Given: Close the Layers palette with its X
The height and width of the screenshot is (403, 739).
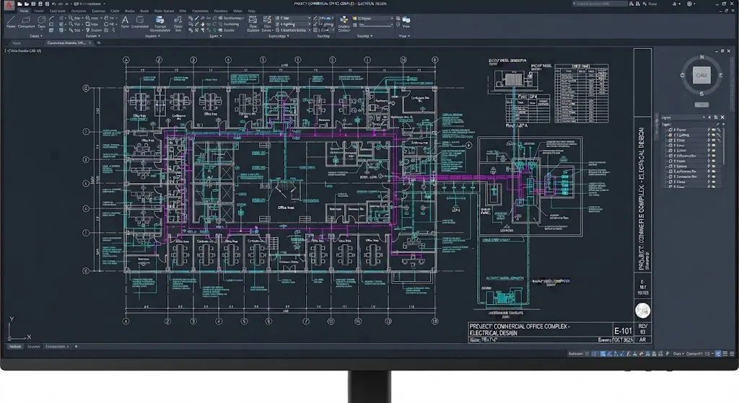Looking at the screenshot, I should pyautogui.click(x=722, y=118).
